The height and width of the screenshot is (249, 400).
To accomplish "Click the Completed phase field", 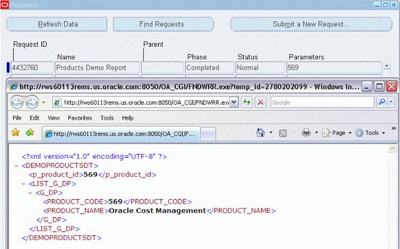I will pyautogui.click(x=209, y=68).
